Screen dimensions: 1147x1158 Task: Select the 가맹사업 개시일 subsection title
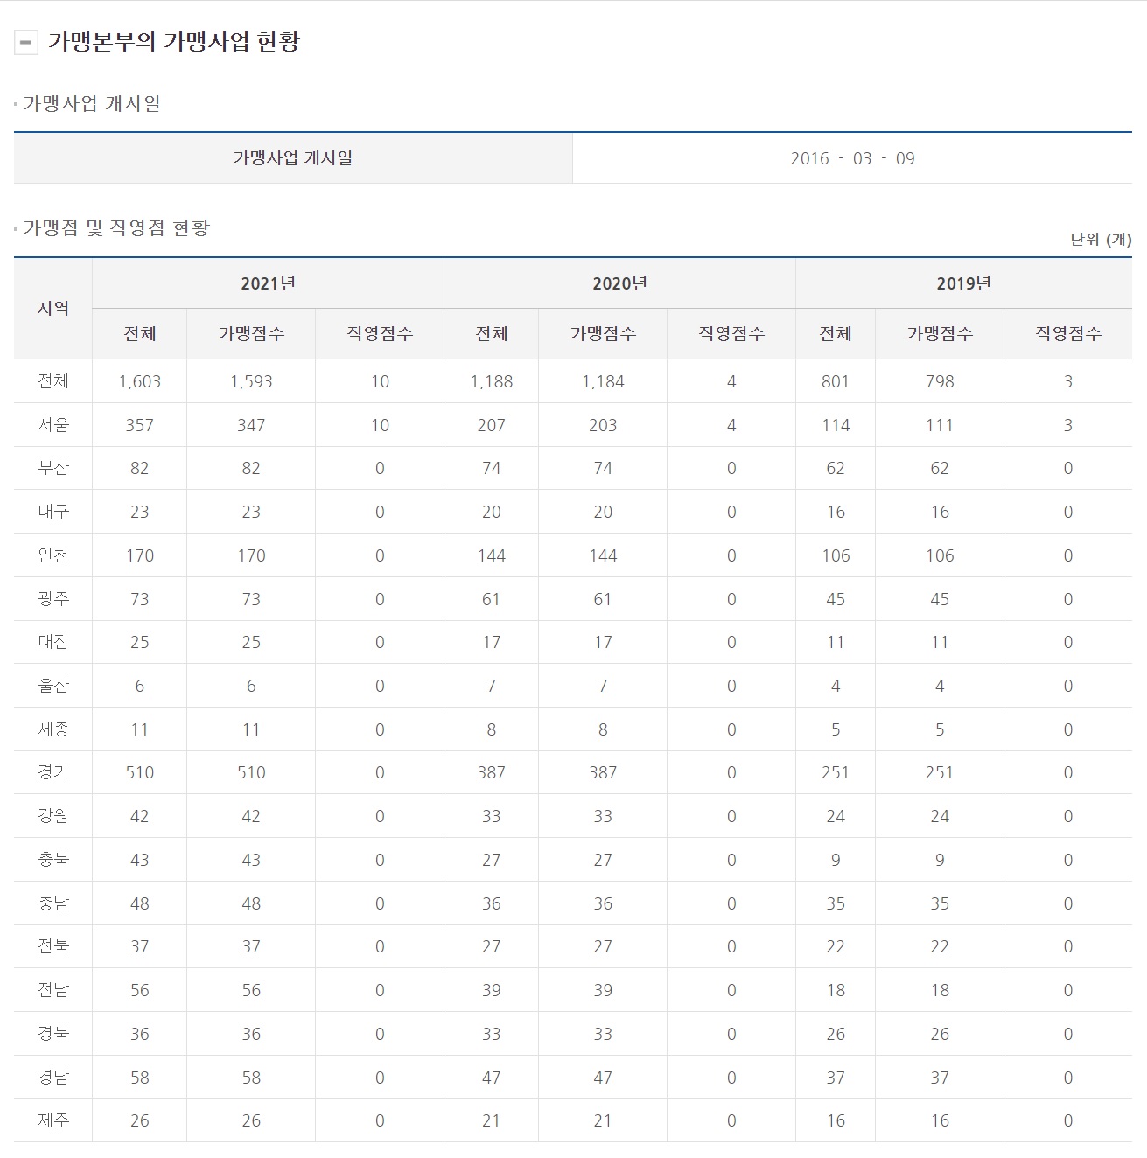click(92, 104)
